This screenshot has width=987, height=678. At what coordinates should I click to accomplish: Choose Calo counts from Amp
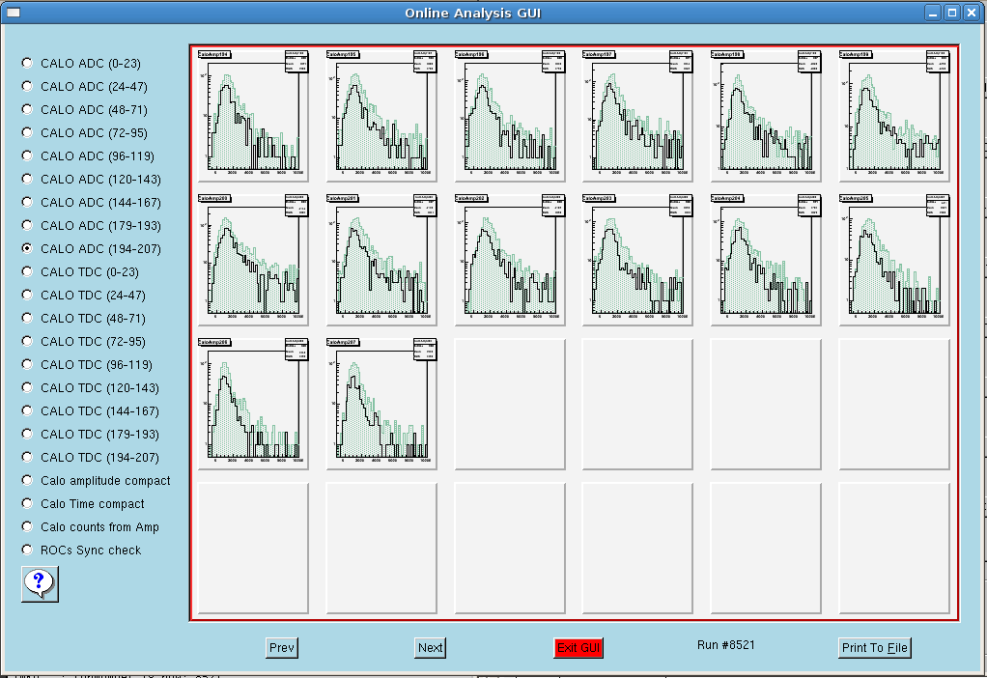click(x=27, y=527)
